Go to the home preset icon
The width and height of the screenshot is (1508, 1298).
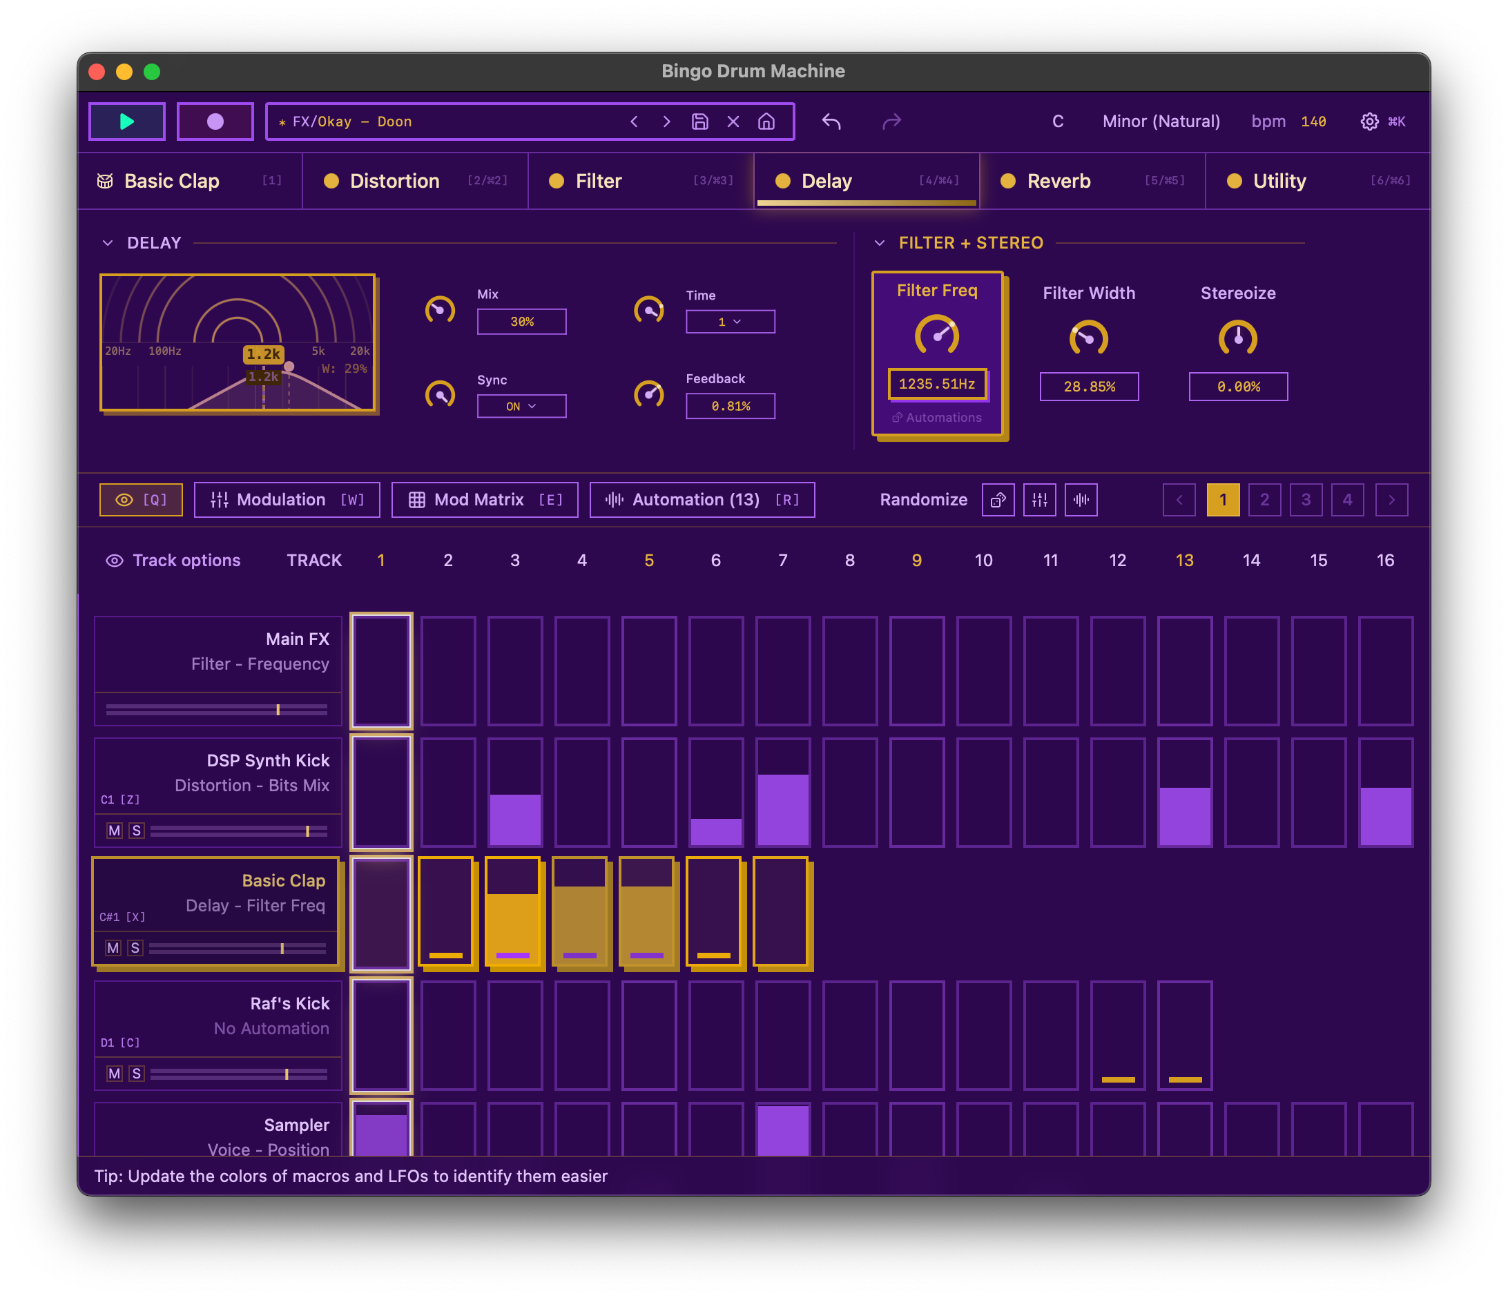coord(766,122)
